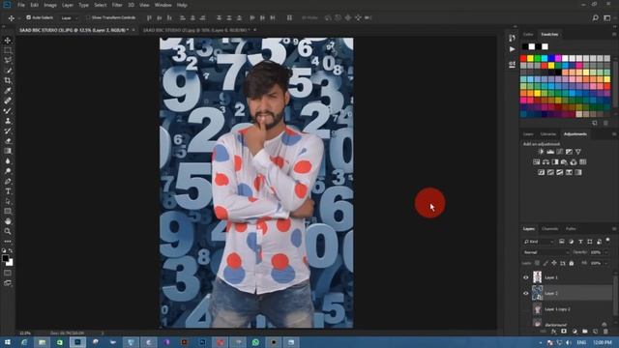Click the Color Balance adjustment icon

545,161
